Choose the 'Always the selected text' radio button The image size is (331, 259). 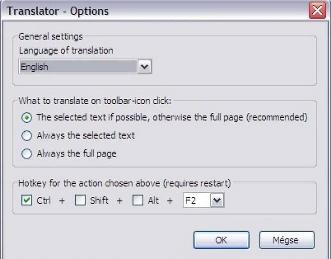point(27,135)
